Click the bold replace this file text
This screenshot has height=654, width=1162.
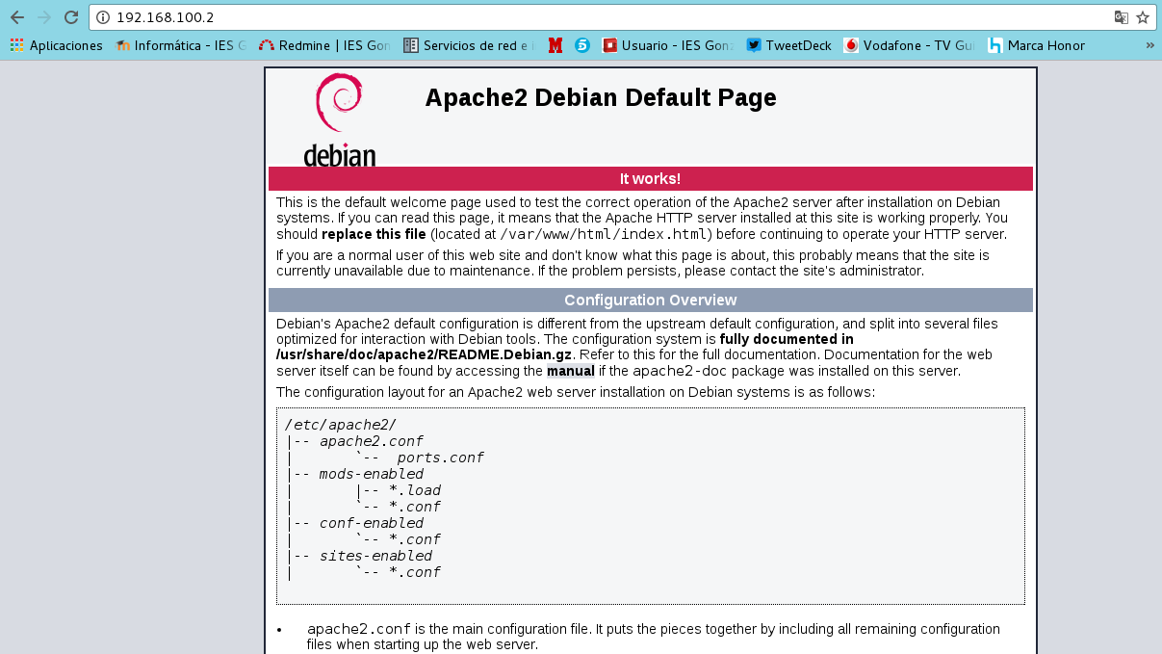pyautogui.click(x=374, y=234)
